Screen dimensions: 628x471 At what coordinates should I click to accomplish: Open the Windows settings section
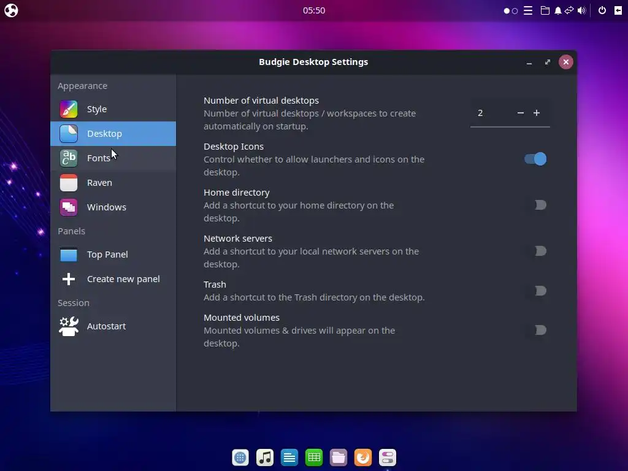(x=113, y=207)
